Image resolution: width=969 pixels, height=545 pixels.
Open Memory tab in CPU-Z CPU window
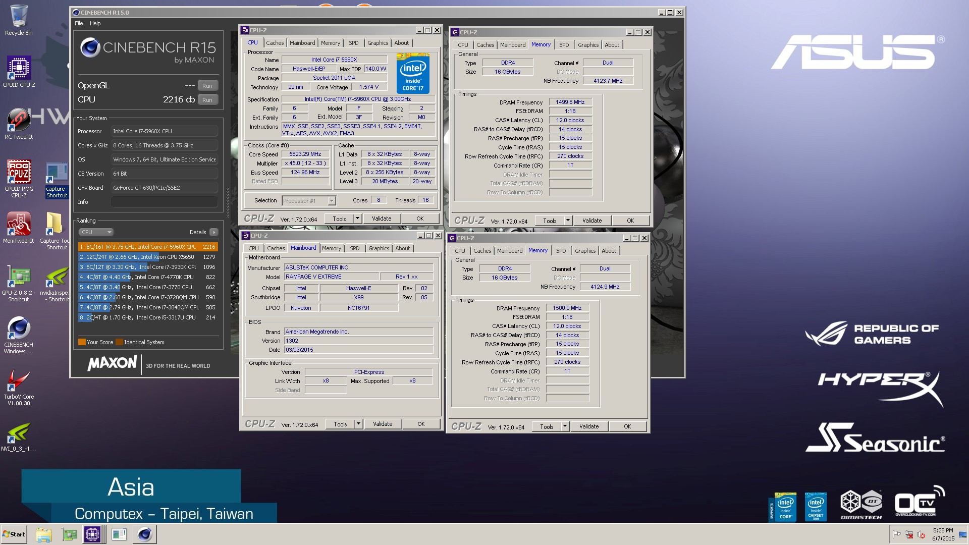tap(331, 43)
